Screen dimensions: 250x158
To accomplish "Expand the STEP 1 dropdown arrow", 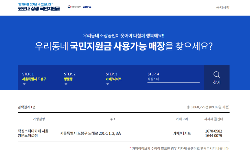I will click(24, 84).
